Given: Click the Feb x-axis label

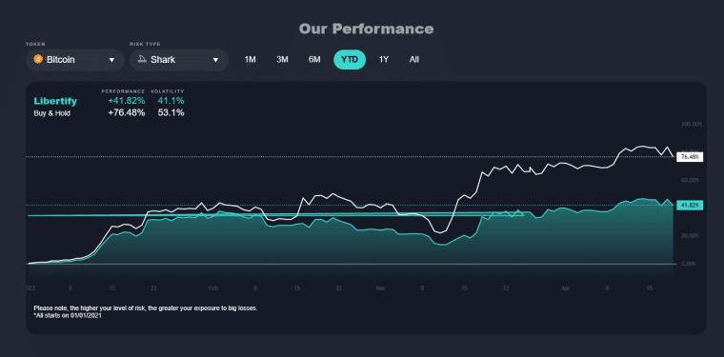Looking at the screenshot, I should pyautogui.click(x=213, y=288).
